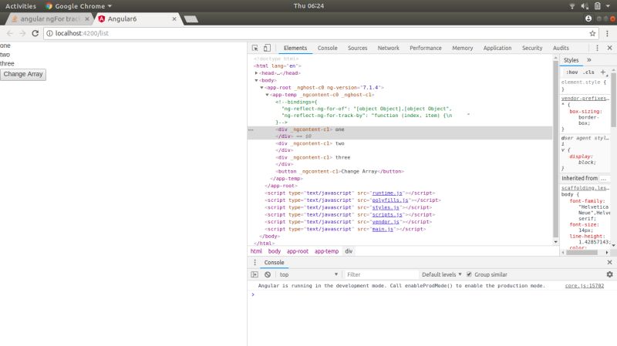Open the runtime.js script link
The height and width of the screenshot is (346, 617).
point(387,193)
